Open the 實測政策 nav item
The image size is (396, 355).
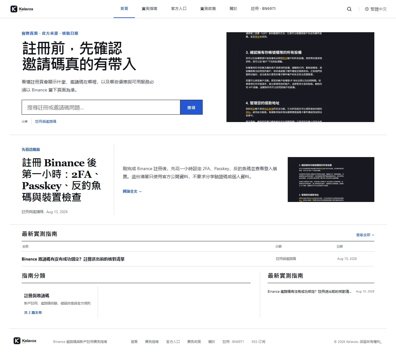[208, 9]
